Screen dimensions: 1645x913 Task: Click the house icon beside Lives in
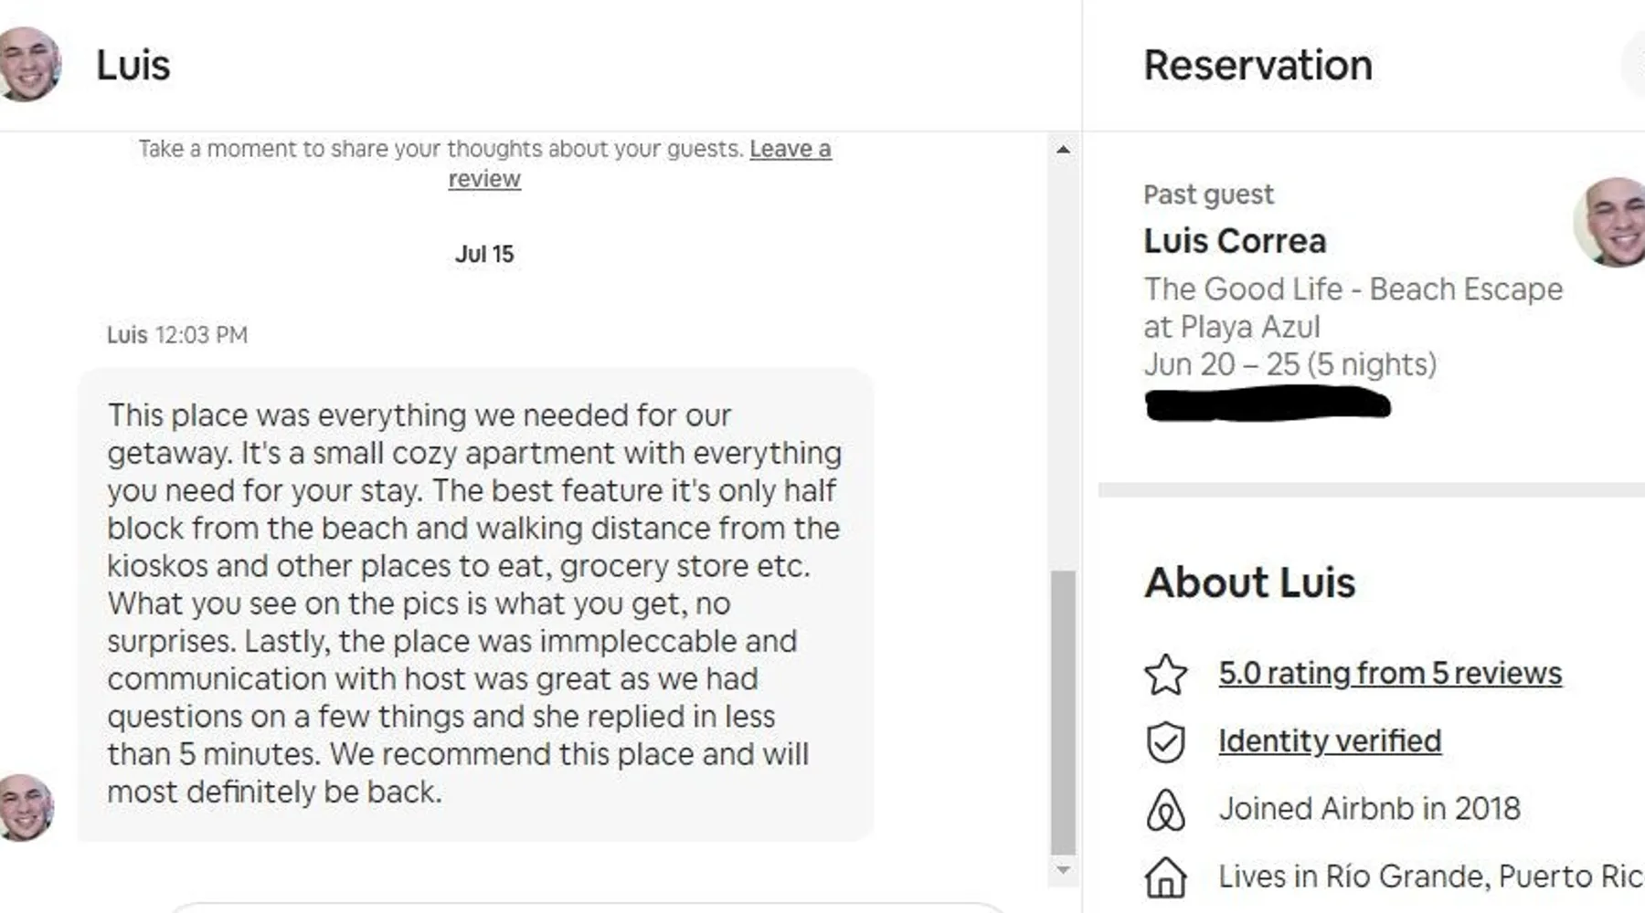[x=1165, y=877]
